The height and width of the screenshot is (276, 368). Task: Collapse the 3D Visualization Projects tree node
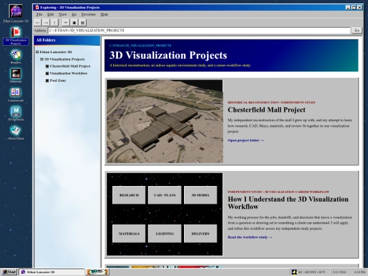42,59
